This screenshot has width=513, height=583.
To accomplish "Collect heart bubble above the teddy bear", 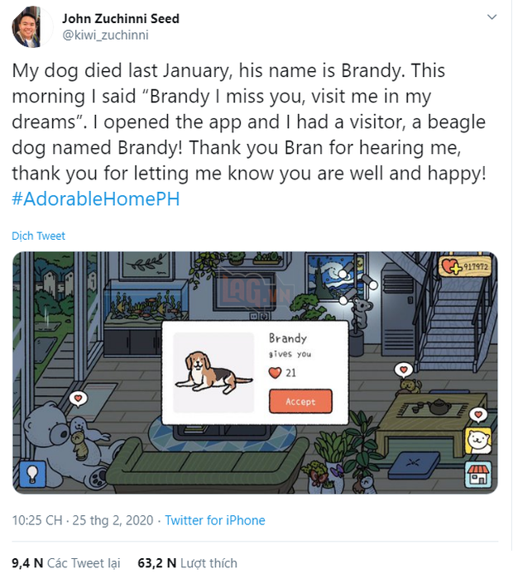I will pyautogui.click(x=78, y=399).
